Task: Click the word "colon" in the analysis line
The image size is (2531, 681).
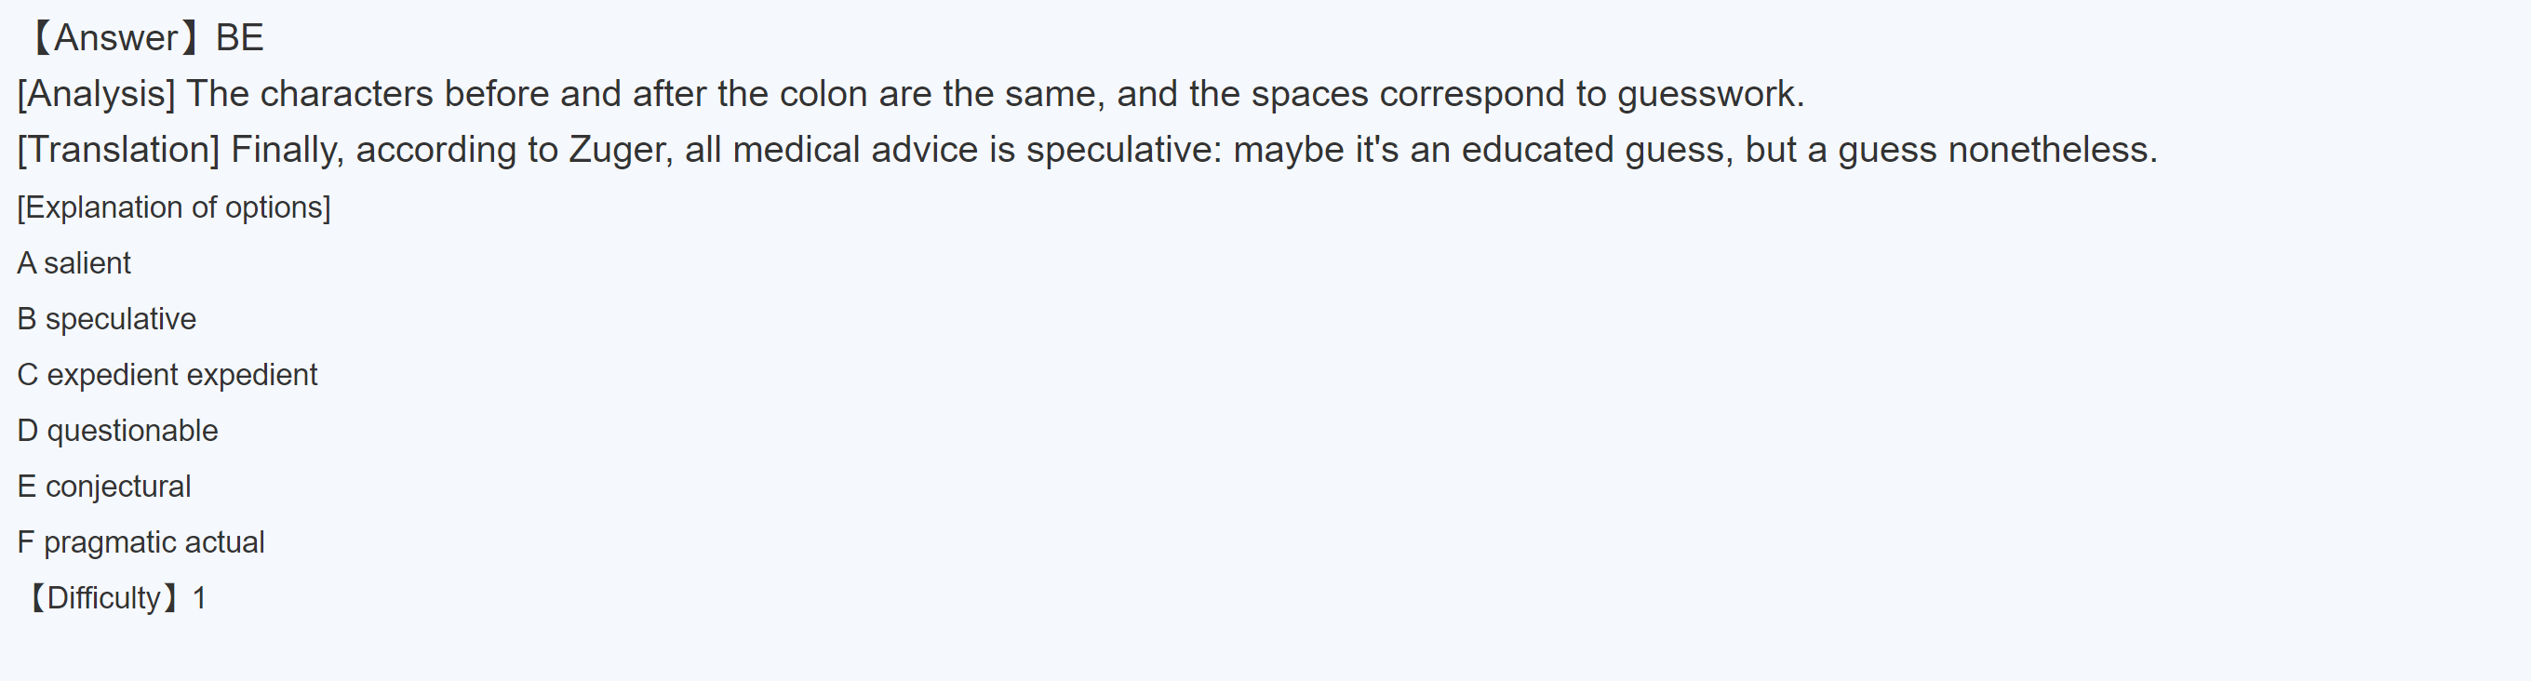Action: point(824,94)
